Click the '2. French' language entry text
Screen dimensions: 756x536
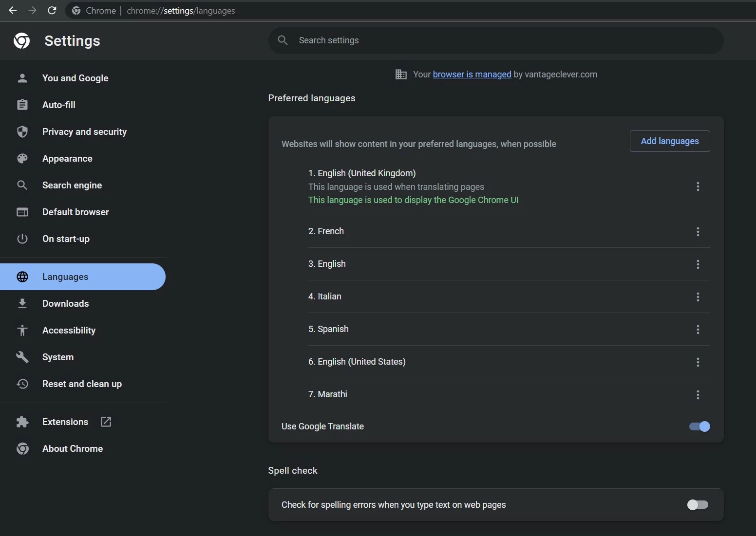[326, 231]
